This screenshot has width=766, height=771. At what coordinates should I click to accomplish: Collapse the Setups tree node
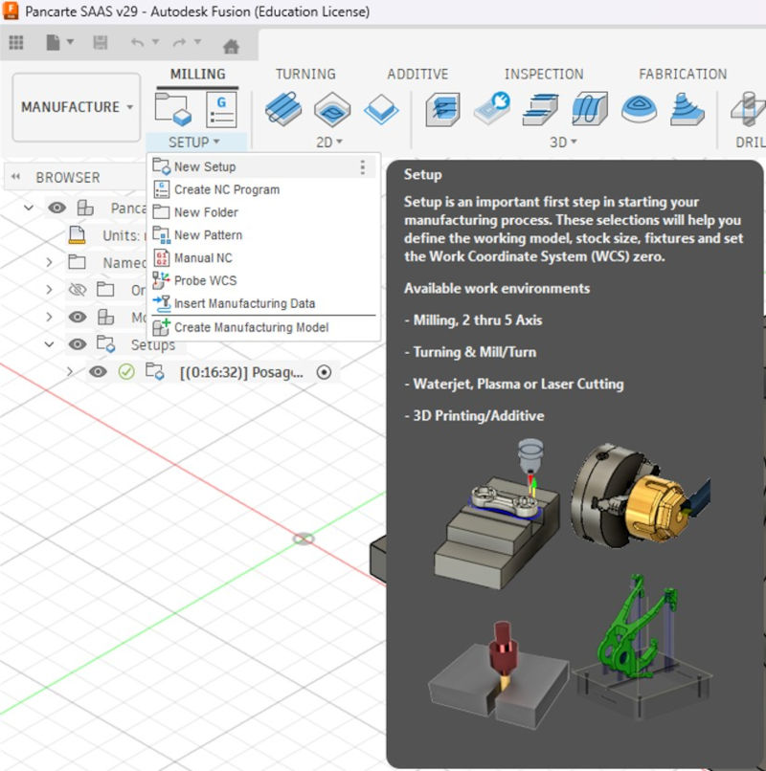[x=49, y=344]
